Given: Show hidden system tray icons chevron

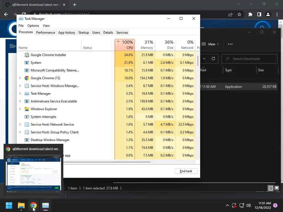Looking at the screenshot, I should click(227, 205).
